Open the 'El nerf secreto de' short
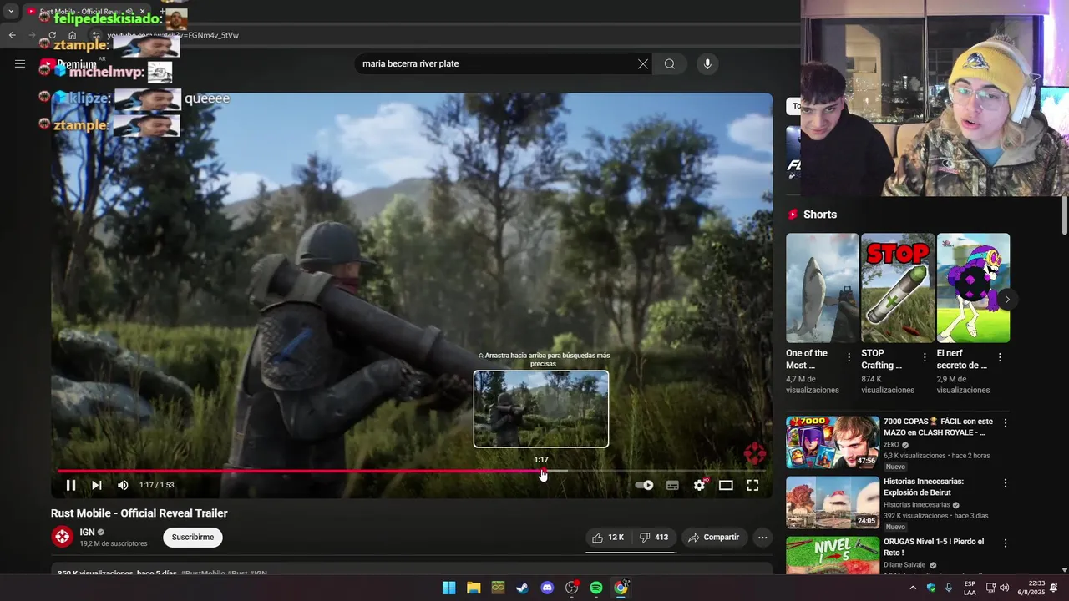This screenshot has height=601, width=1069. [973, 288]
